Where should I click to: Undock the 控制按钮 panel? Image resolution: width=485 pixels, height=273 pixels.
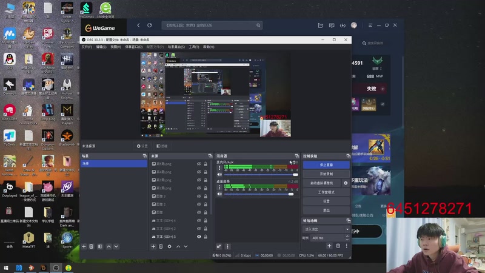coord(348,156)
